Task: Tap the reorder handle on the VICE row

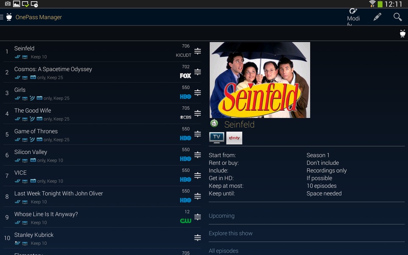Action: 198,176
